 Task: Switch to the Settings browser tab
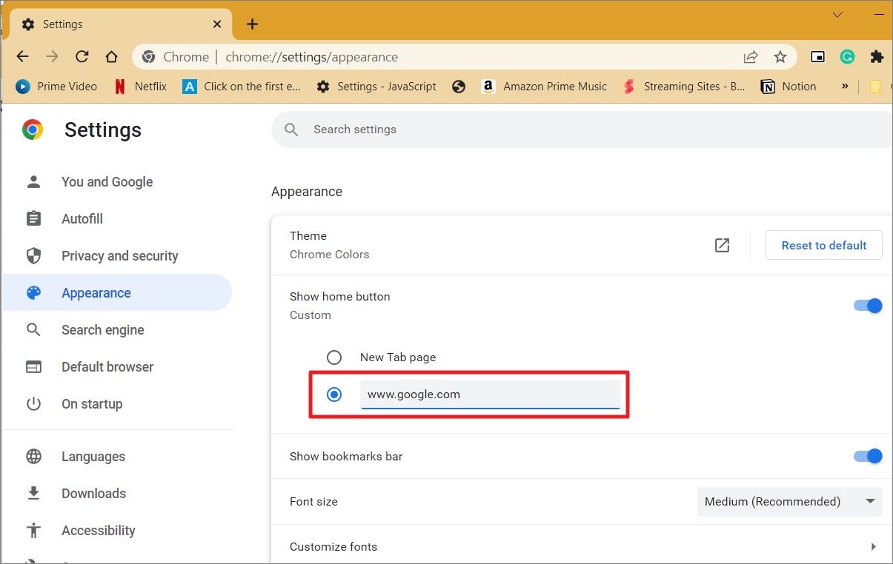[111, 24]
